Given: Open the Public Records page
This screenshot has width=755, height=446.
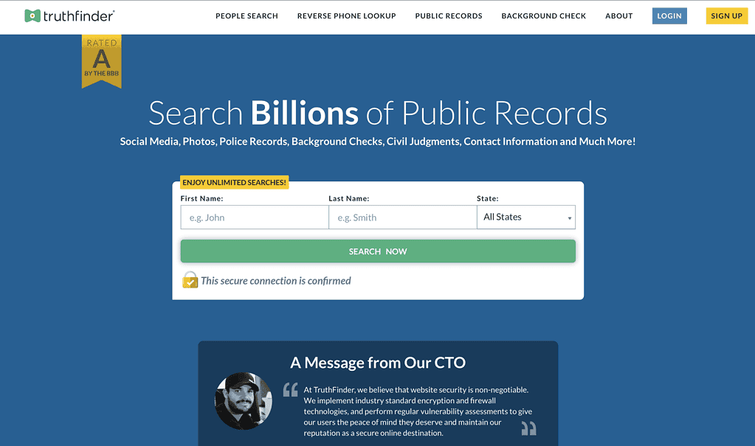Looking at the screenshot, I should [x=448, y=15].
